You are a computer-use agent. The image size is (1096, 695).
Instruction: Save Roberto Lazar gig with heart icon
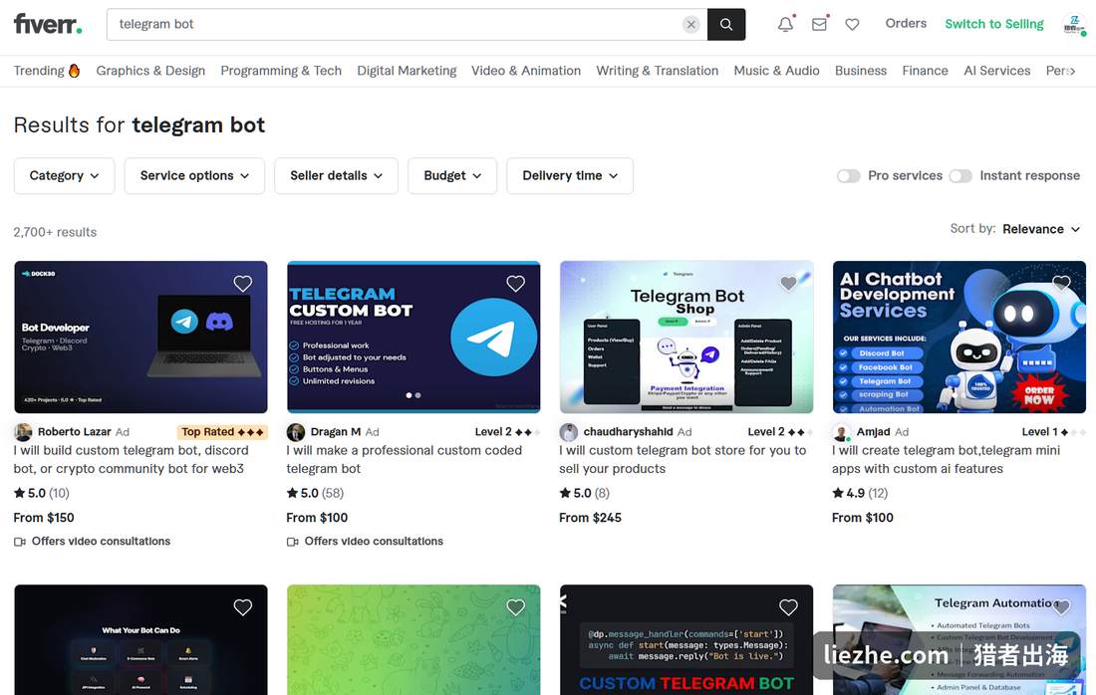click(x=242, y=283)
